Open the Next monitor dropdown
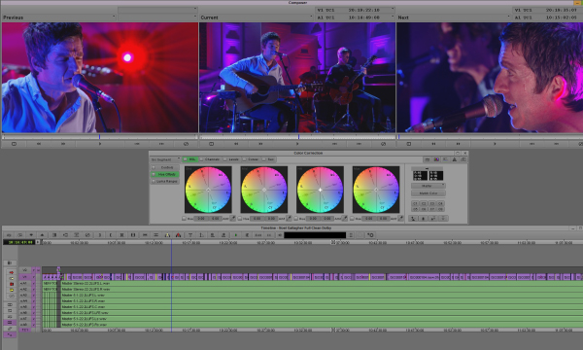 [454, 17]
